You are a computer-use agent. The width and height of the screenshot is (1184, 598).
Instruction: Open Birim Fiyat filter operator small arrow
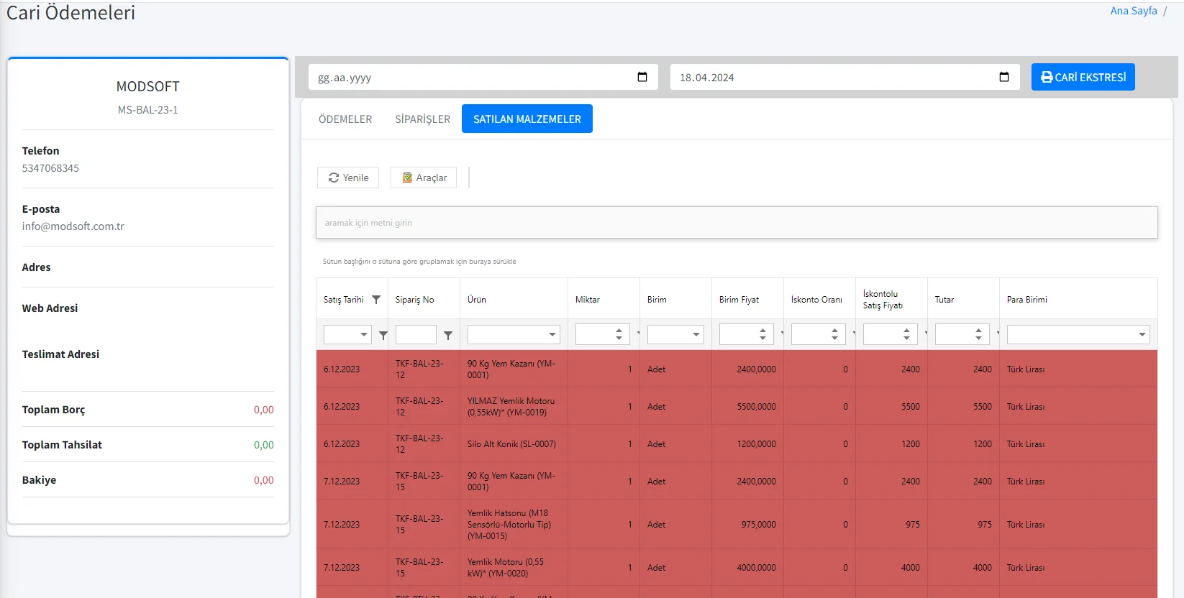782,333
